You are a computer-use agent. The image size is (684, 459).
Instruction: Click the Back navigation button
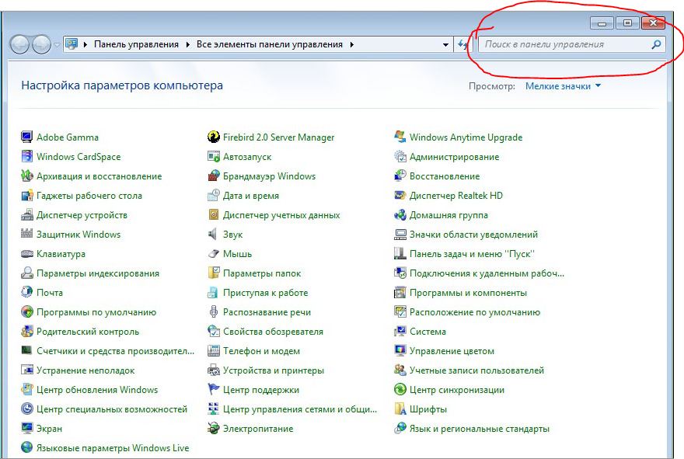(19, 44)
